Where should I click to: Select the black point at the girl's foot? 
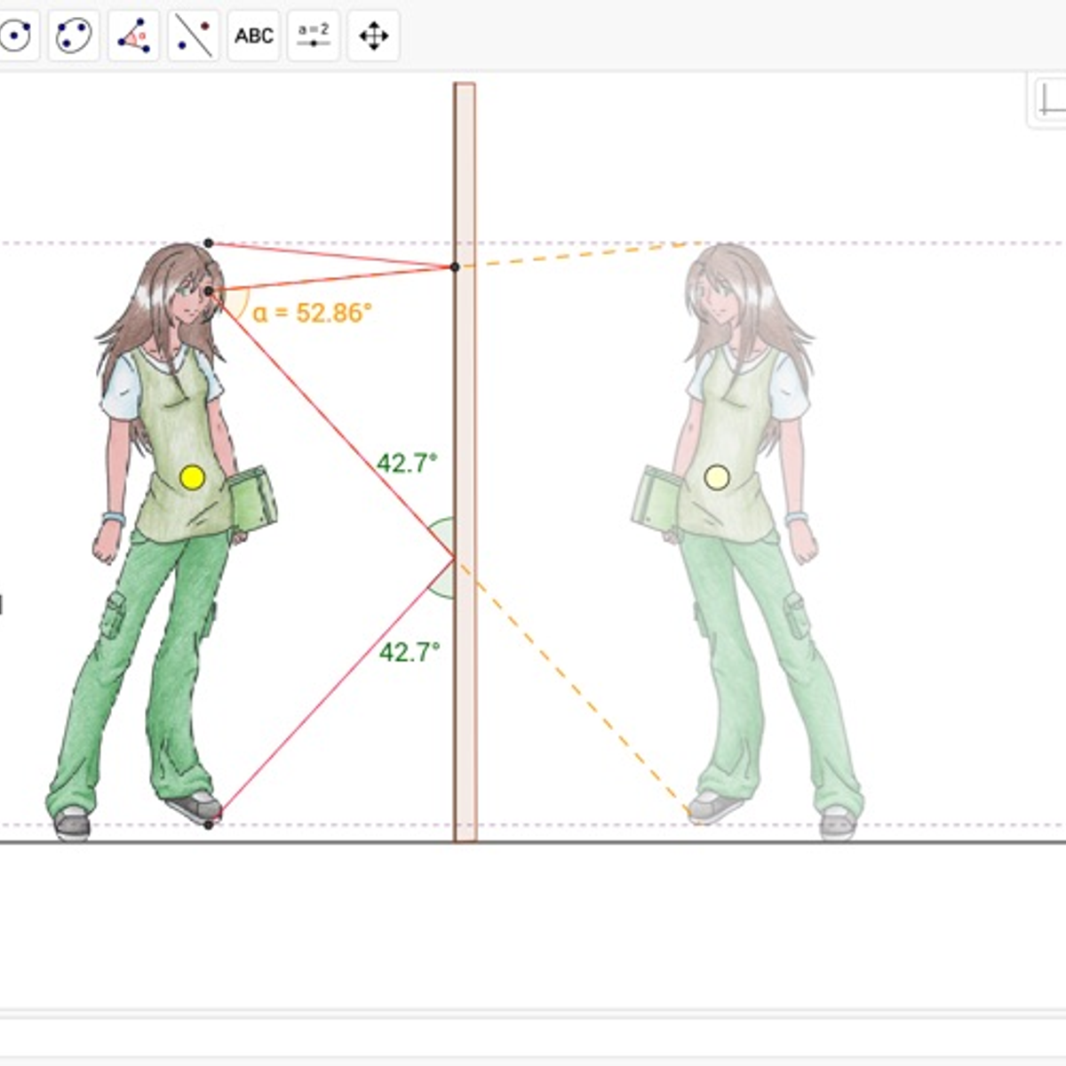(209, 824)
